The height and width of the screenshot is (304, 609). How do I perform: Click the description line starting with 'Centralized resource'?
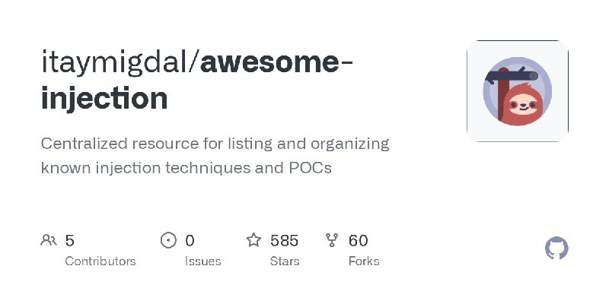pos(215,144)
